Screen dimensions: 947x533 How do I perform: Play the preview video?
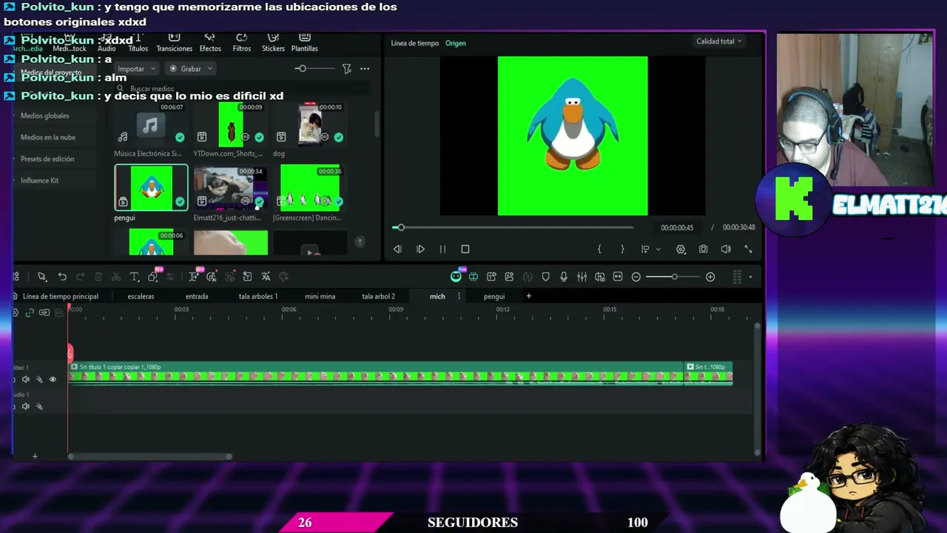click(420, 249)
